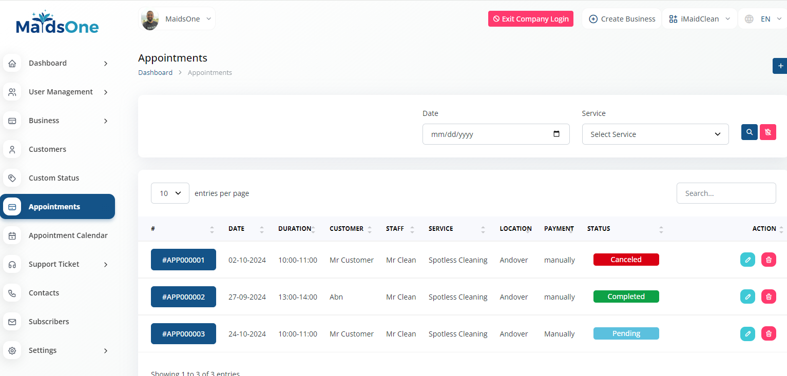Image resolution: width=787 pixels, height=376 pixels.
Task: Open Appointment Calendar from sidebar
Action: pos(68,235)
